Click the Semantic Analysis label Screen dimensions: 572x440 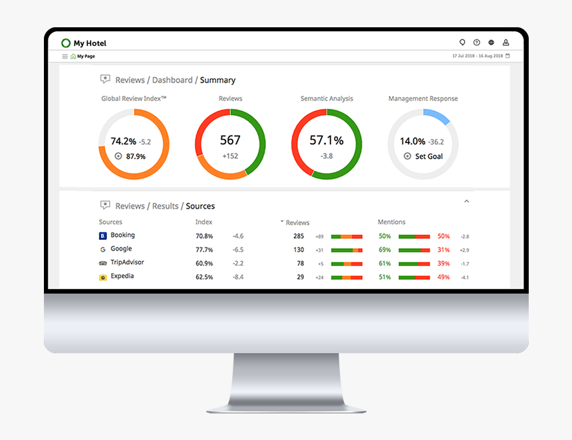pyautogui.click(x=327, y=98)
